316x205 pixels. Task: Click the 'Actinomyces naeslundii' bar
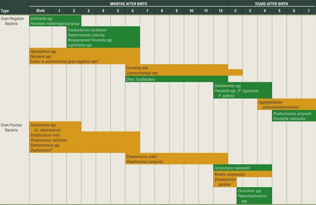(x=243, y=168)
